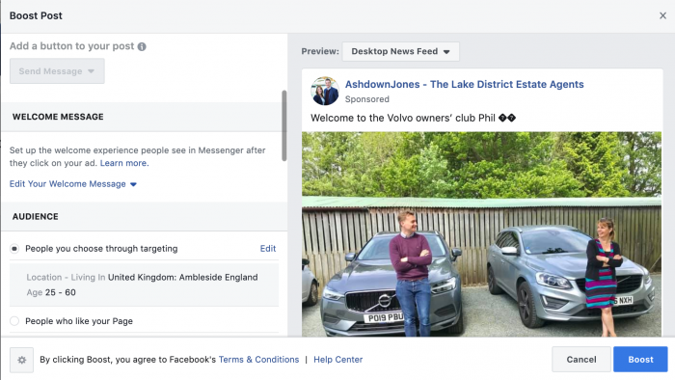Click the Volvo cars preview photo
This screenshot has height=380, width=675.
481,234
